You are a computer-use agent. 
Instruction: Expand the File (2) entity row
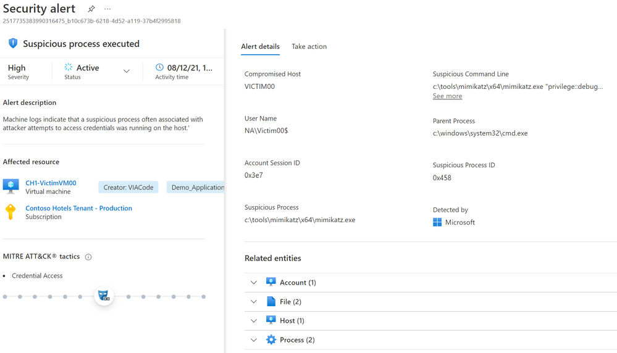[x=254, y=302]
